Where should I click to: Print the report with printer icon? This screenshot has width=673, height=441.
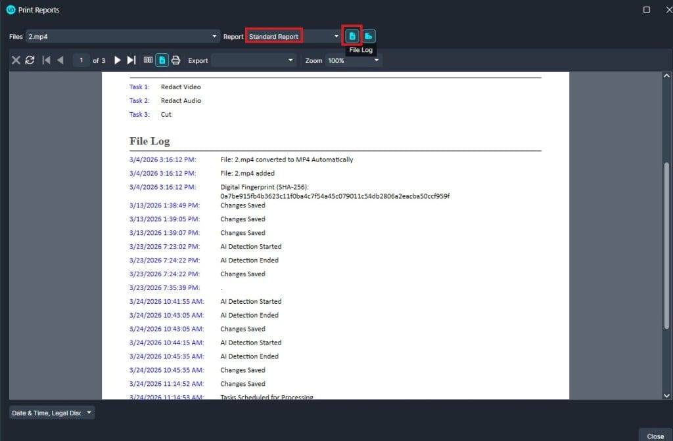point(175,60)
